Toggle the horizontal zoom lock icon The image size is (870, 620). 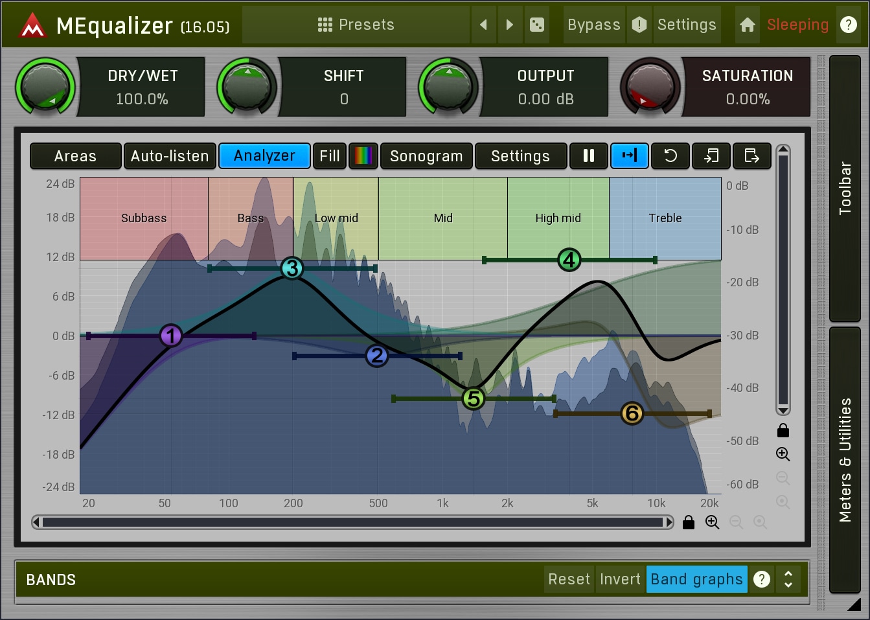click(689, 522)
